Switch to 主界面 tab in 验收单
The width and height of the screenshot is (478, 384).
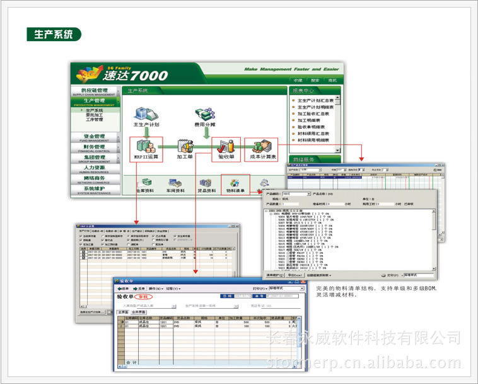123,312
